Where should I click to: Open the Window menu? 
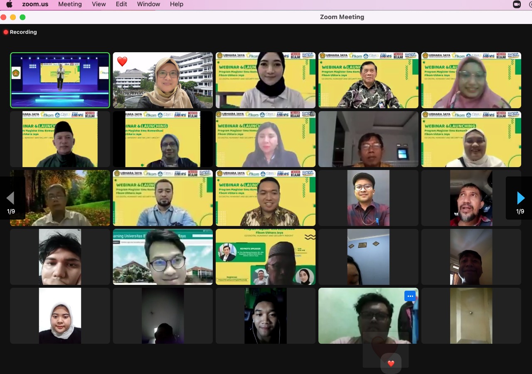tap(148, 4)
